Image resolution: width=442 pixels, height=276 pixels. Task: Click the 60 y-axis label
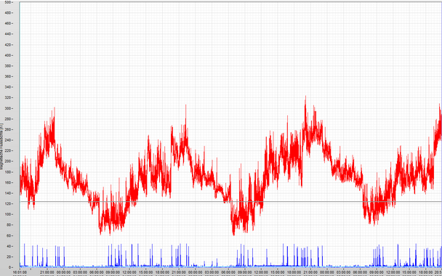9,236
